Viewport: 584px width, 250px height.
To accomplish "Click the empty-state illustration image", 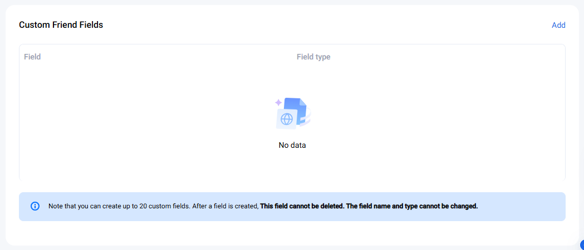I will pos(293,113).
